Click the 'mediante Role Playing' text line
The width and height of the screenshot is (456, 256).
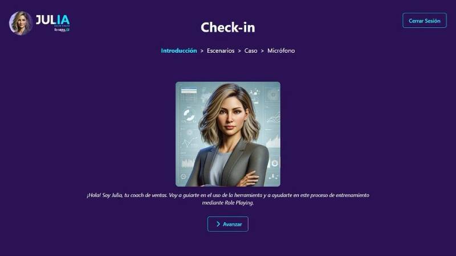coord(228,203)
